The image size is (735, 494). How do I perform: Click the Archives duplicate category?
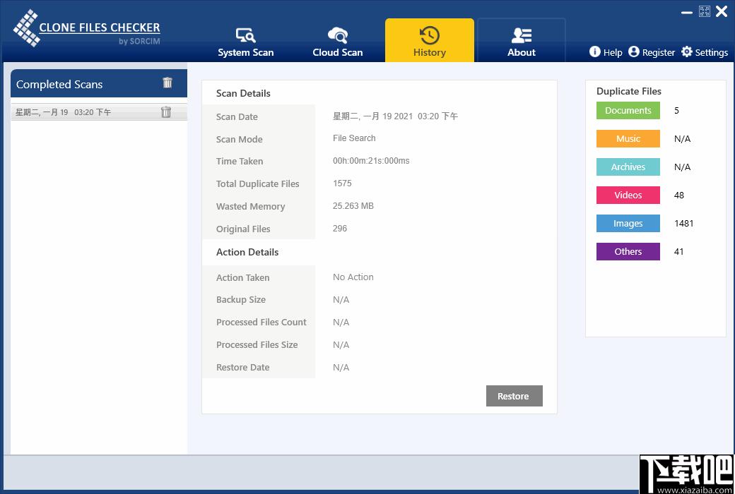click(628, 167)
